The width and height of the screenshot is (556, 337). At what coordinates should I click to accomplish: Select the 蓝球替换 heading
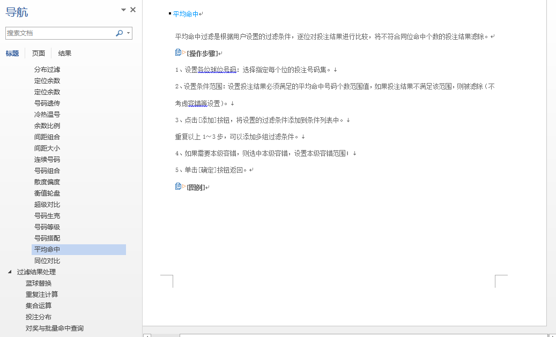[x=39, y=283]
